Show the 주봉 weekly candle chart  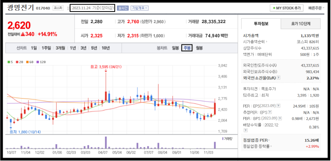(x=187, y=48)
